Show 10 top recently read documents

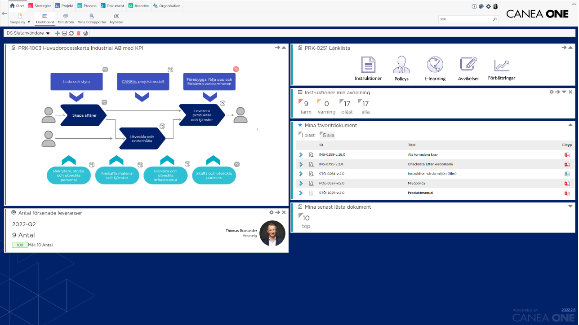pyautogui.click(x=306, y=221)
